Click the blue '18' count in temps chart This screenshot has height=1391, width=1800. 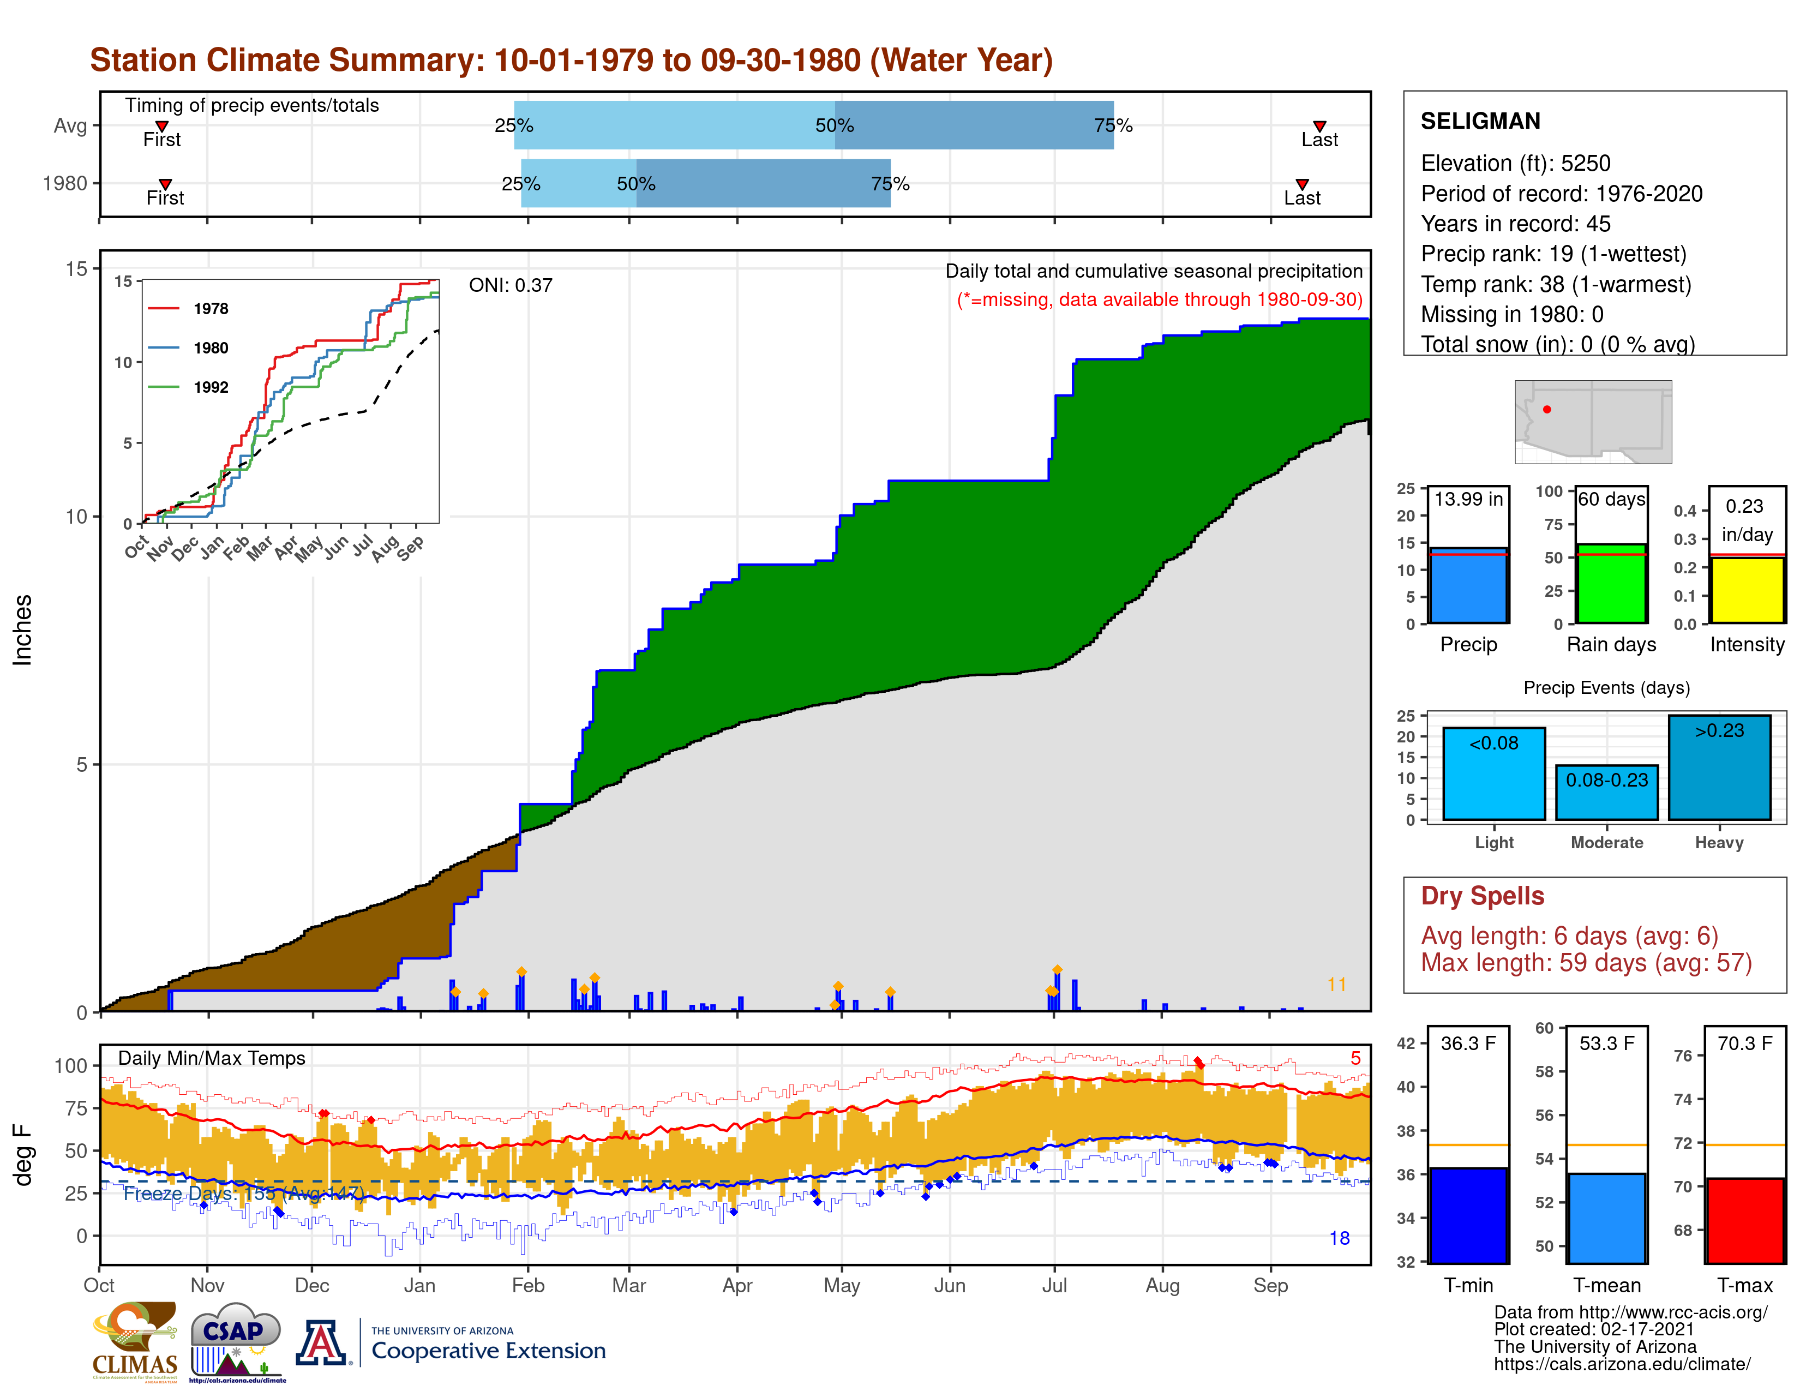click(1339, 1239)
